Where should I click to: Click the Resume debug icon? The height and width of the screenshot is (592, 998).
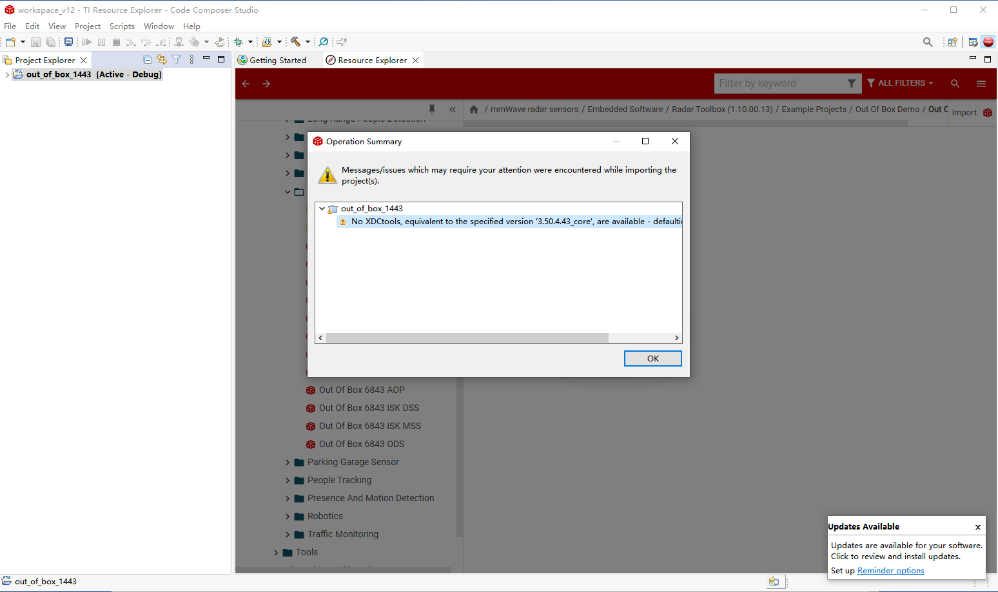coord(86,42)
